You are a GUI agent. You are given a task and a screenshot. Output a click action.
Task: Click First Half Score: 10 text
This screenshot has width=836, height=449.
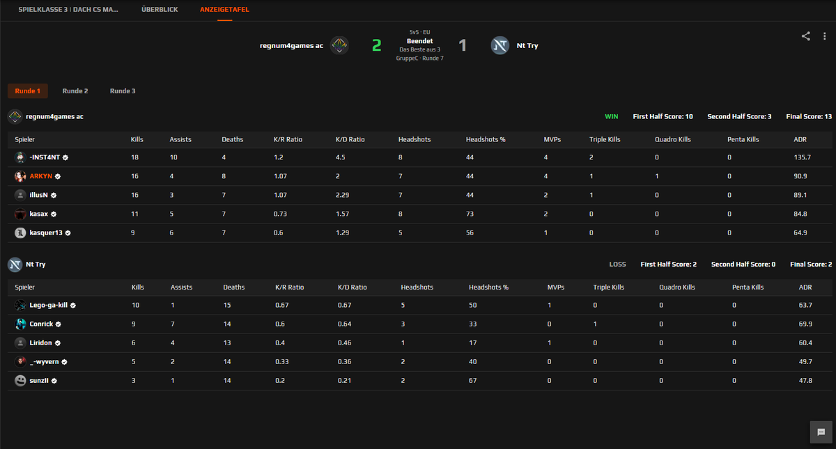pyautogui.click(x=663, y=117)
